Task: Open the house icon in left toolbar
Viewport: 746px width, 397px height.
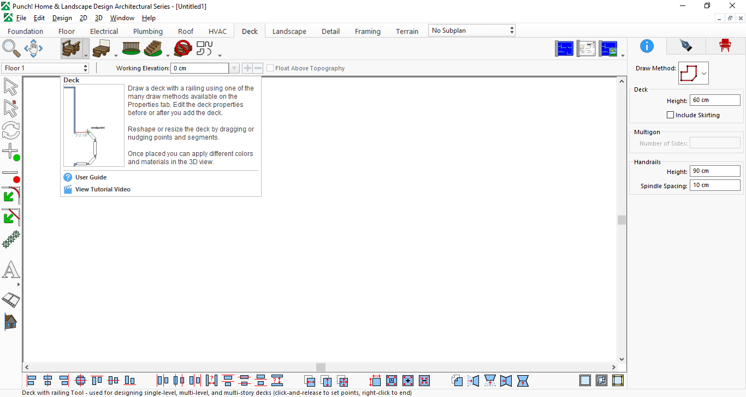Action: (x=11, y=321)
